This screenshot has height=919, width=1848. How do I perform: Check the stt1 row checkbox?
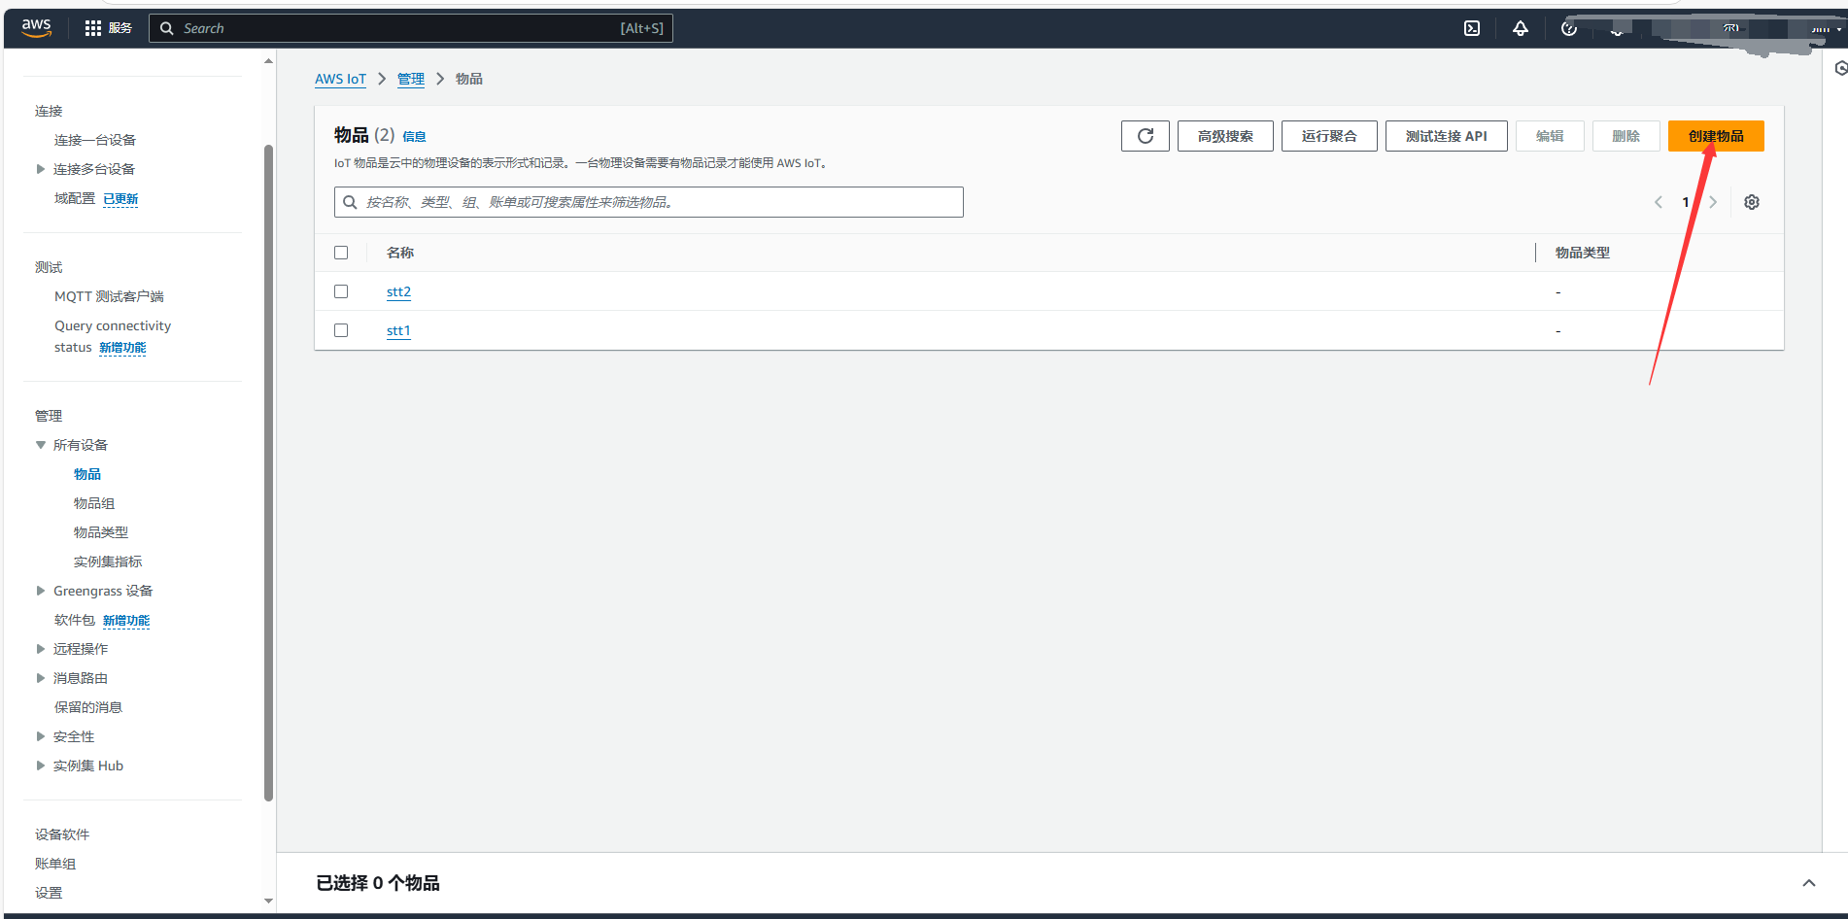[341, 330]
